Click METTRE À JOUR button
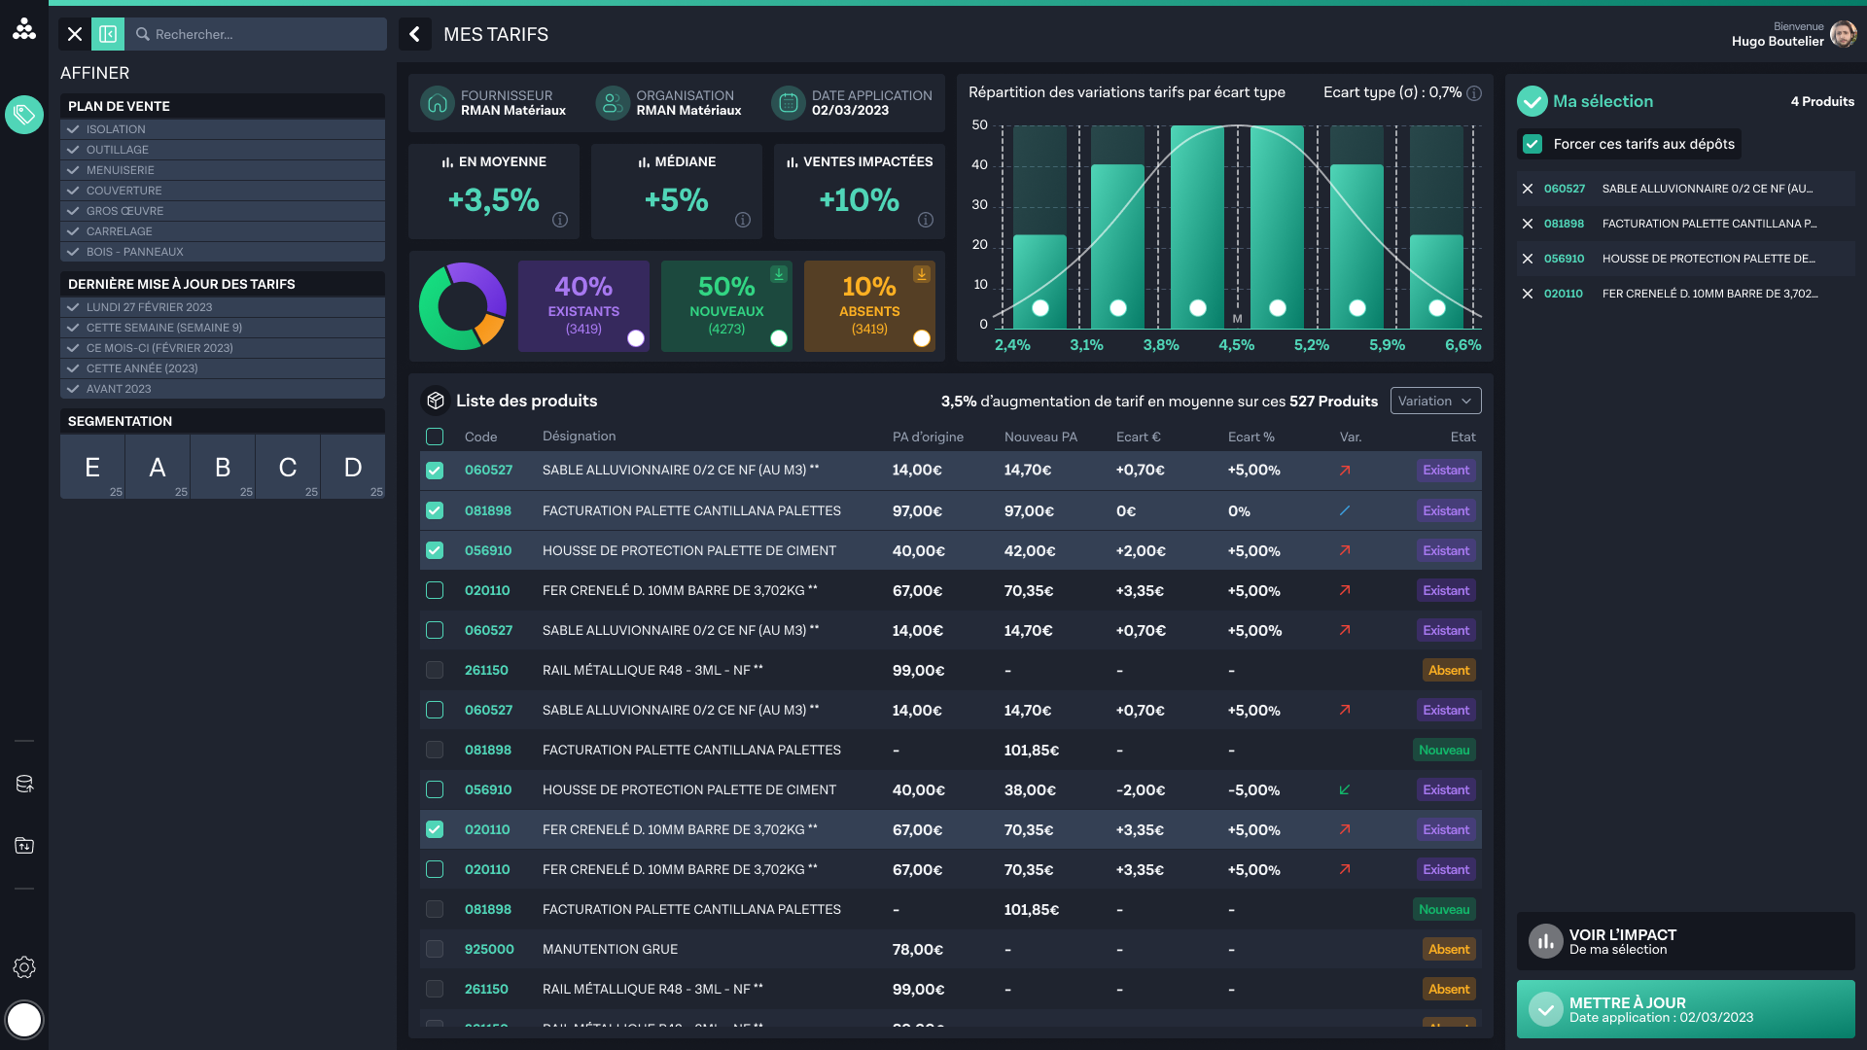Image resolution: width=1867 pixels, height=1050 pixels. point(1685,1009)
